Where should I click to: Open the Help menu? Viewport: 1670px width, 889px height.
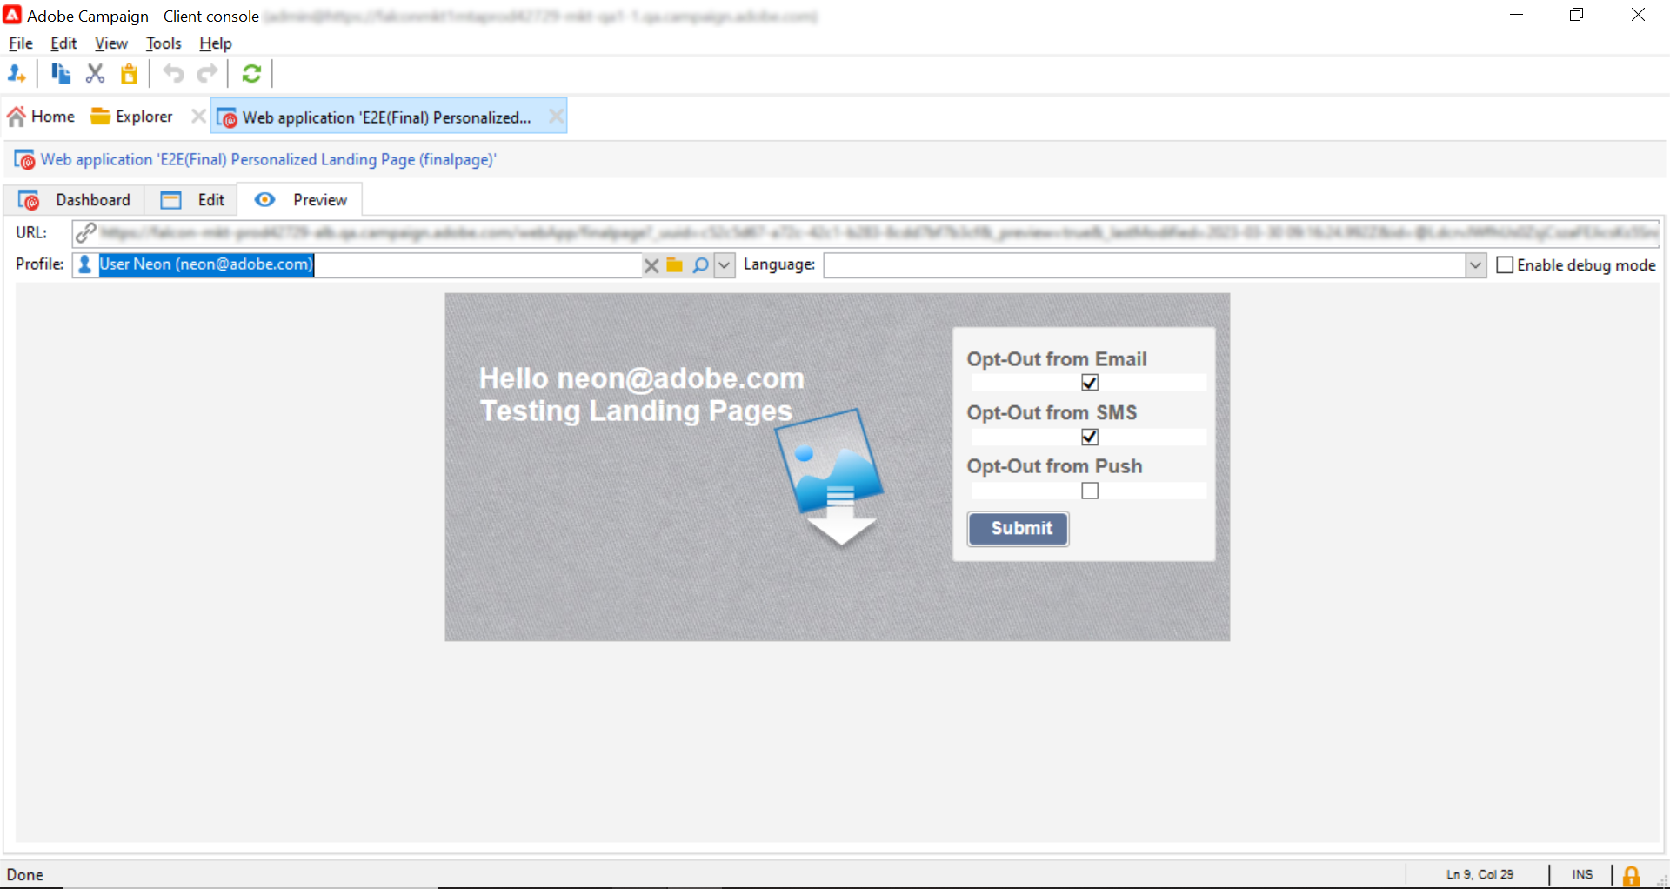215,43
